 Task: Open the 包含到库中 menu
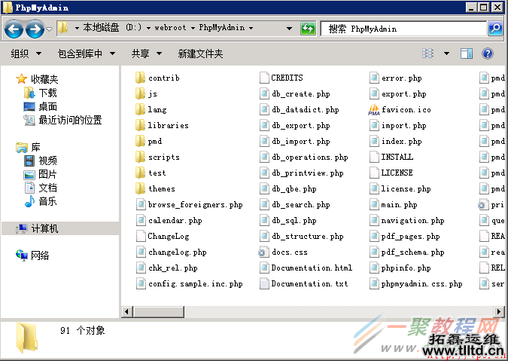(x=87, y=54)
